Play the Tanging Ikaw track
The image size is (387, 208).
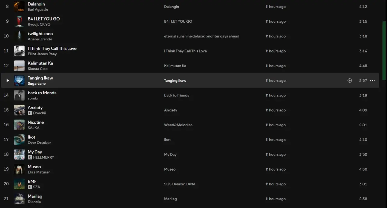pyautogui.click(x=8, y=80)
